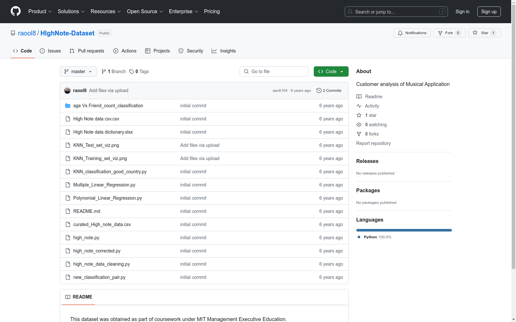
Task: Open curated_High_note_data.csv
Action: click(102, 224)
